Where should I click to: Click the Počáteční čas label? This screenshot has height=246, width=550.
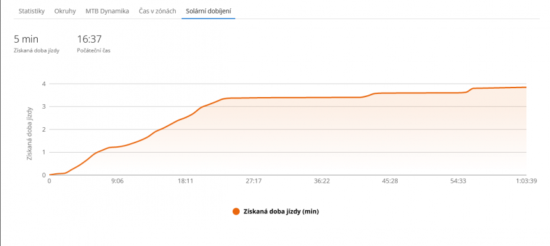tap(93, 51)
